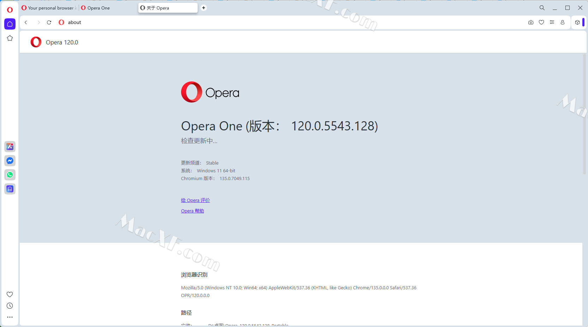Open Facebook Messenger in sidebar
Viewport: 588px width, 327px height.
10,161
